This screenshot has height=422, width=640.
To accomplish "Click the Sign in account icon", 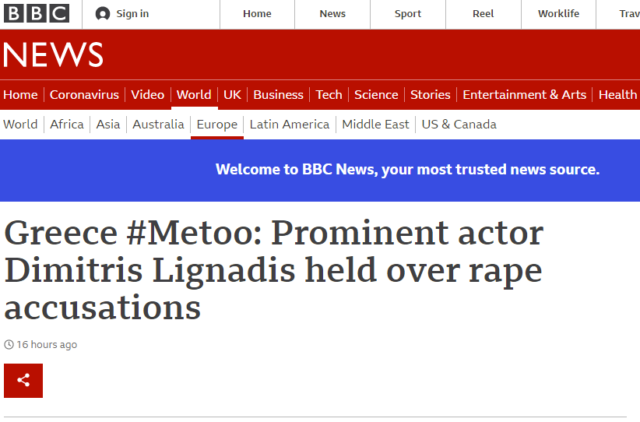I will pyautogui.click(x=103, y=14).
